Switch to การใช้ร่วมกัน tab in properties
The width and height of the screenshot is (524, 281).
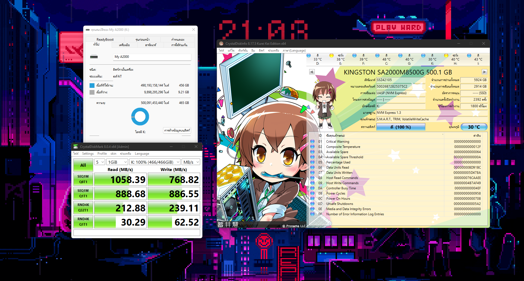coord(179,45)
